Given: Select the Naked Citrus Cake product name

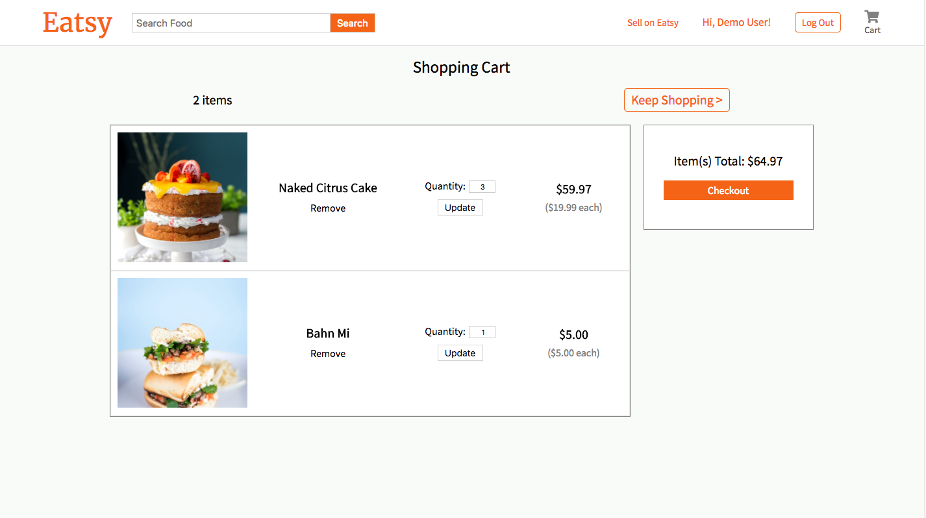Looking at the screenshot, I should [327, 188].
